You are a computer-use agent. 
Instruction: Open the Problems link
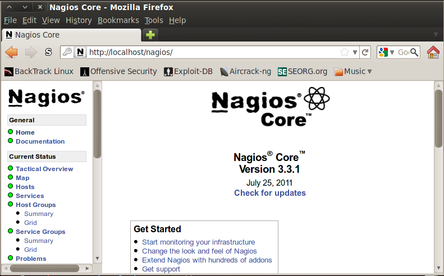pos(31,259)
